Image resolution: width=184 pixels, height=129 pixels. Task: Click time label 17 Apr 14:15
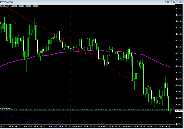pyautogui.click(x=14, y=126)
